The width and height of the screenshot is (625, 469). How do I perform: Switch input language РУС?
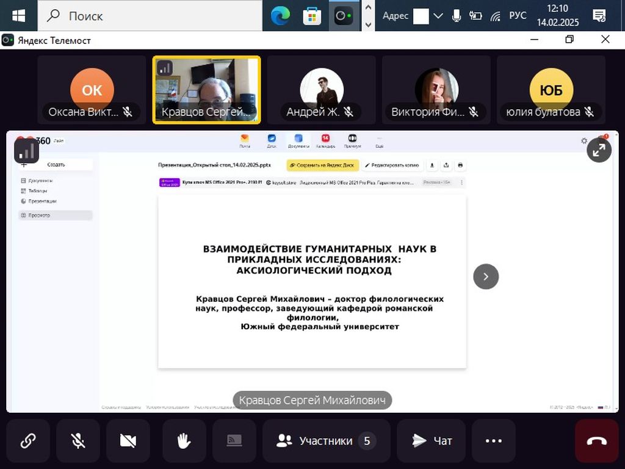click(518, 15)
